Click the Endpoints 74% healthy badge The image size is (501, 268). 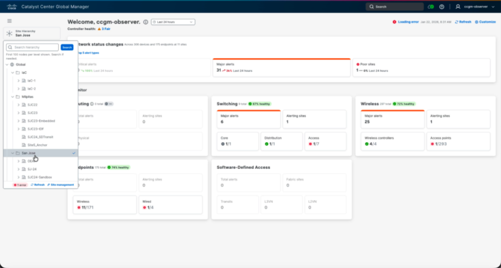(x=119, y=168)
